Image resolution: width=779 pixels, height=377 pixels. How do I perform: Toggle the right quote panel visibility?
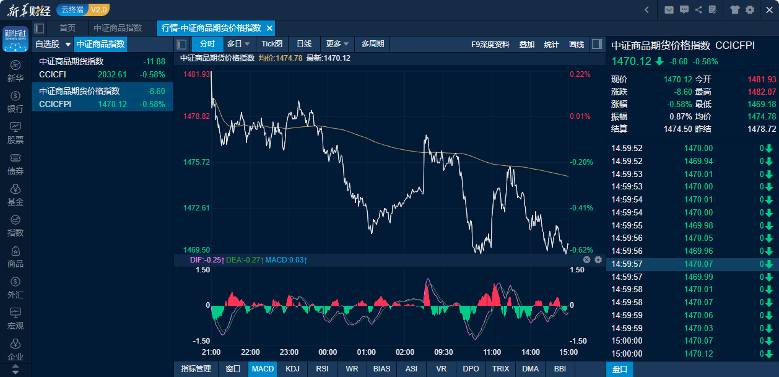597,44
